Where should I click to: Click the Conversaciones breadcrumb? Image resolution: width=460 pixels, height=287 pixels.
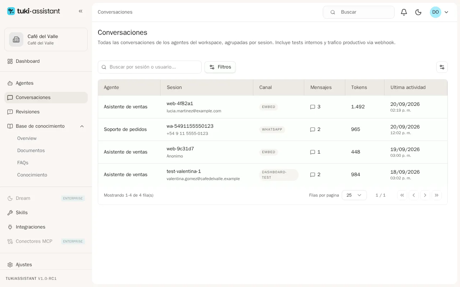point(115,12)
